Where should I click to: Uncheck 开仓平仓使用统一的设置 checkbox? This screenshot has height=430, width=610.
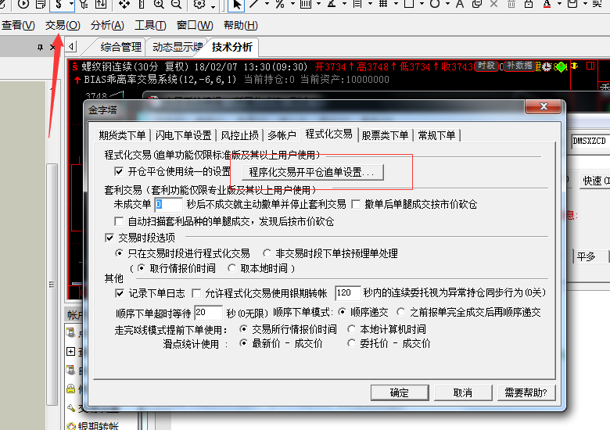click(119, 171)
